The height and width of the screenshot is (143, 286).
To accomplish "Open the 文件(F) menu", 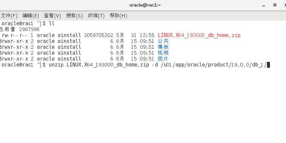I will 9,15.
